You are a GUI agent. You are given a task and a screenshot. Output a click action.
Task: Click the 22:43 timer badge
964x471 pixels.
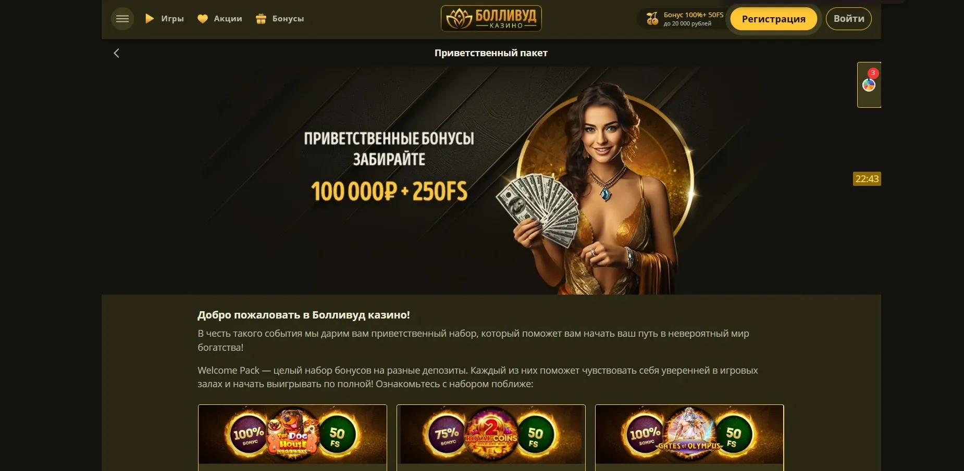(x=867, y=179)
